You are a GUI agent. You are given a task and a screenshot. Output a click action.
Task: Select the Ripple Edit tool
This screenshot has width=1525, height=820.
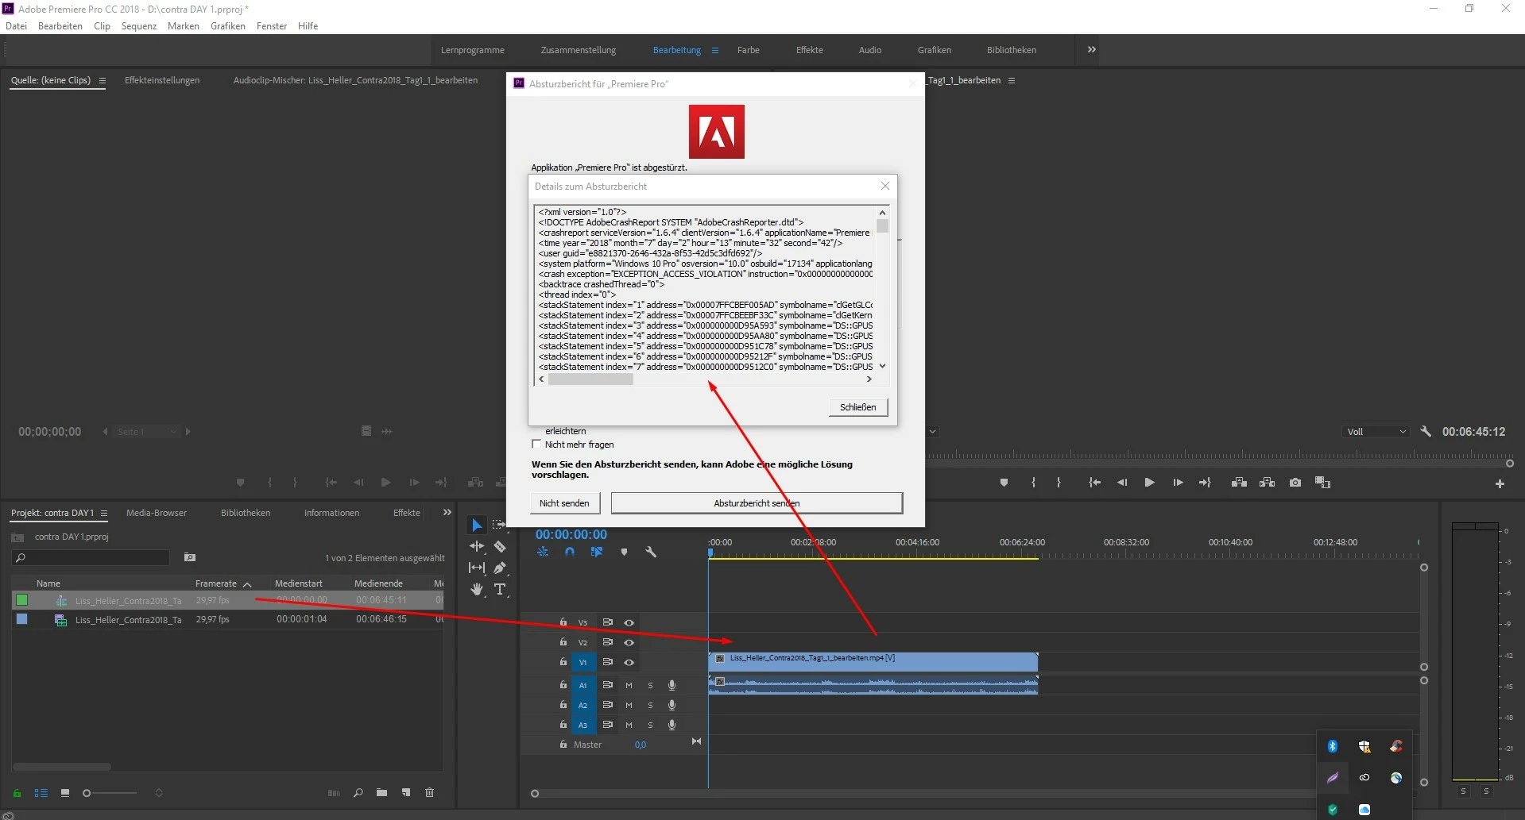[477, 546]
